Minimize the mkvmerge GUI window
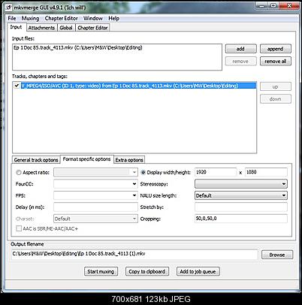The width and height of the screenshot is (302, 305). point(262,6)
